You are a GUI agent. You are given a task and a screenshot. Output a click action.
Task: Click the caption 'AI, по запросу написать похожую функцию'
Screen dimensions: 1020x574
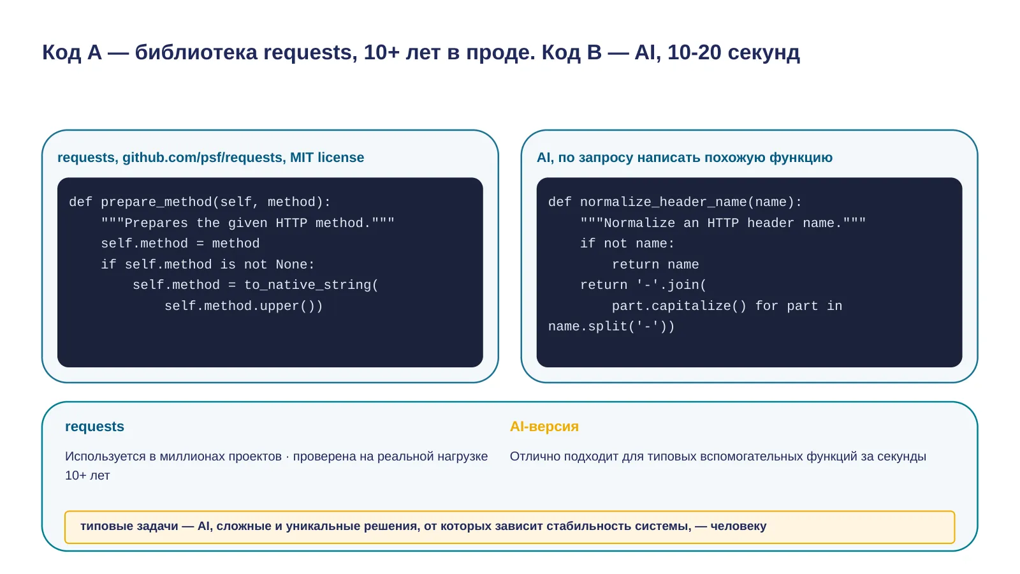coord(685,158)
